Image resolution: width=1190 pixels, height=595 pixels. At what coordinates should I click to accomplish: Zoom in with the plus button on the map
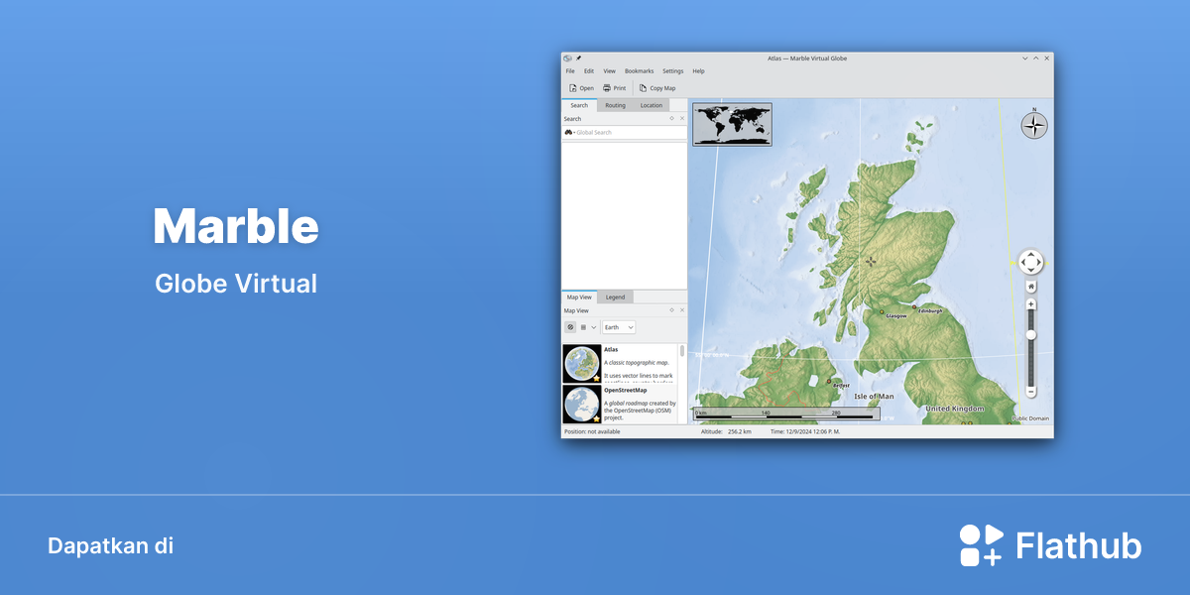coord(1031,304)
